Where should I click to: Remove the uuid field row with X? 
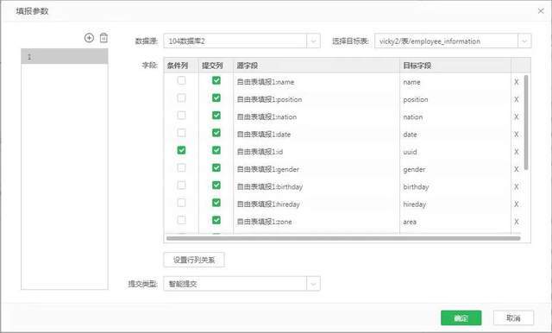pyautogui.click(x=516, y=152)
